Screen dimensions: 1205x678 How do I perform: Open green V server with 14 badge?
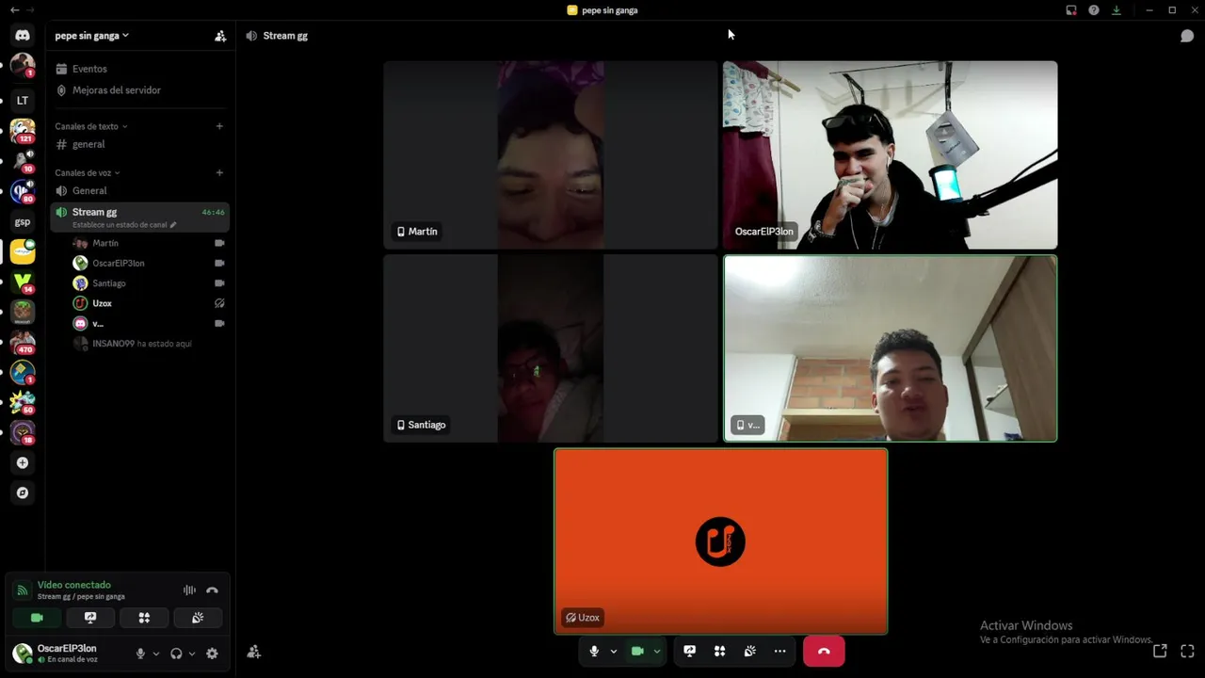pos(23,282)
